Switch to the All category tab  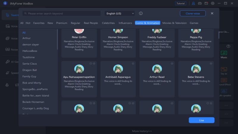[22, 23]
